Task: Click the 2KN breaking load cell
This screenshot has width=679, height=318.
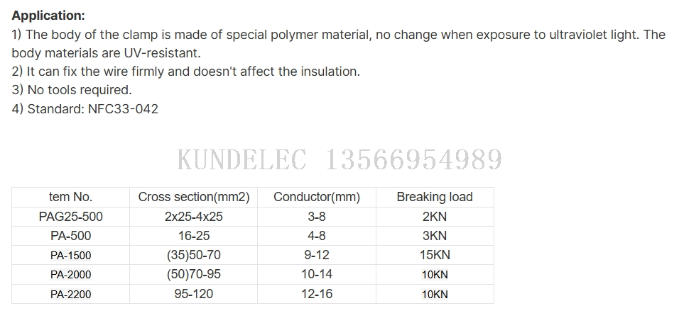Action: pyautogui.click(x=434, y=217)
